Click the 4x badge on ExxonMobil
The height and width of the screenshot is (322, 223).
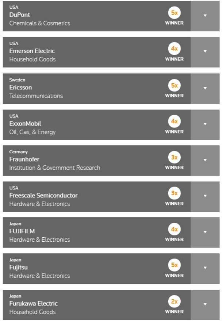point(174,121)
